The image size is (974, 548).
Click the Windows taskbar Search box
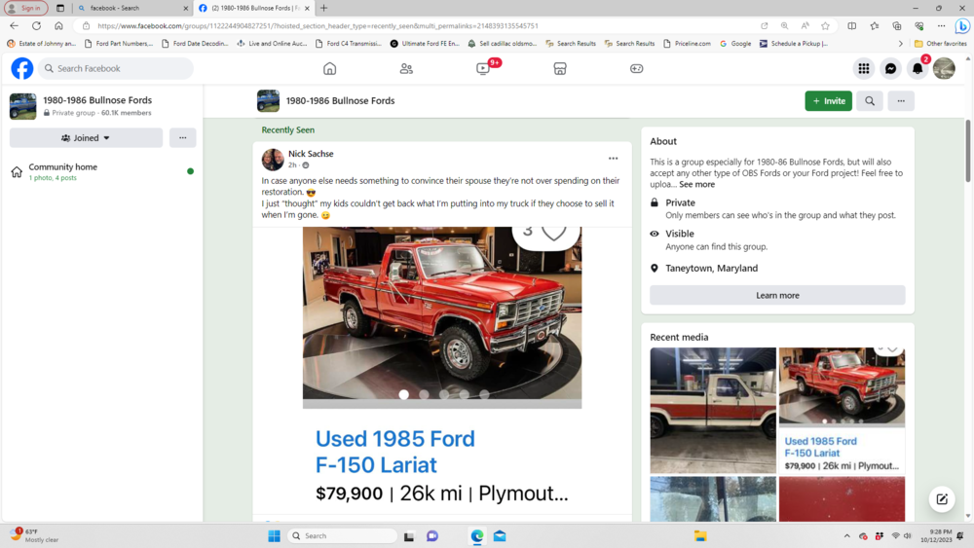coord(342,535)
